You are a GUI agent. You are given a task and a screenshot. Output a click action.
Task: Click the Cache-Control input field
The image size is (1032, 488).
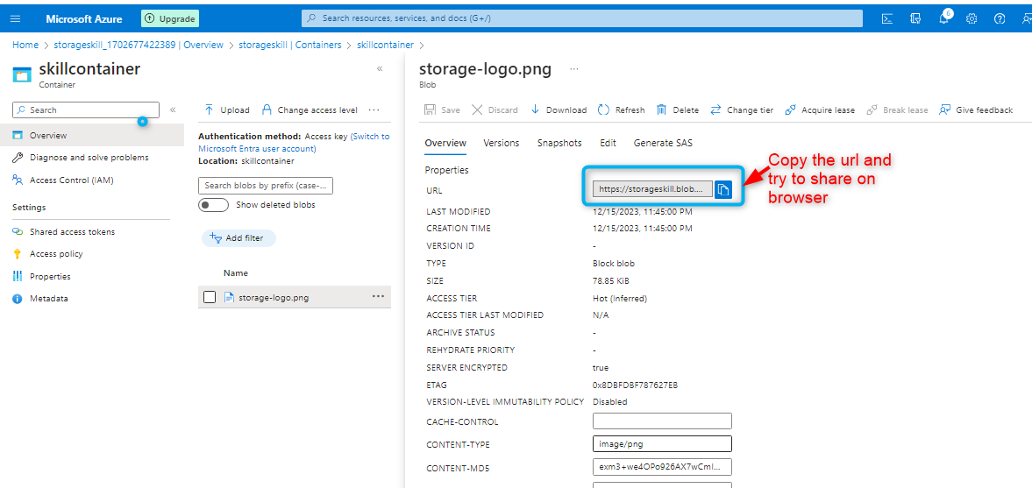click(x=662, y=421)
